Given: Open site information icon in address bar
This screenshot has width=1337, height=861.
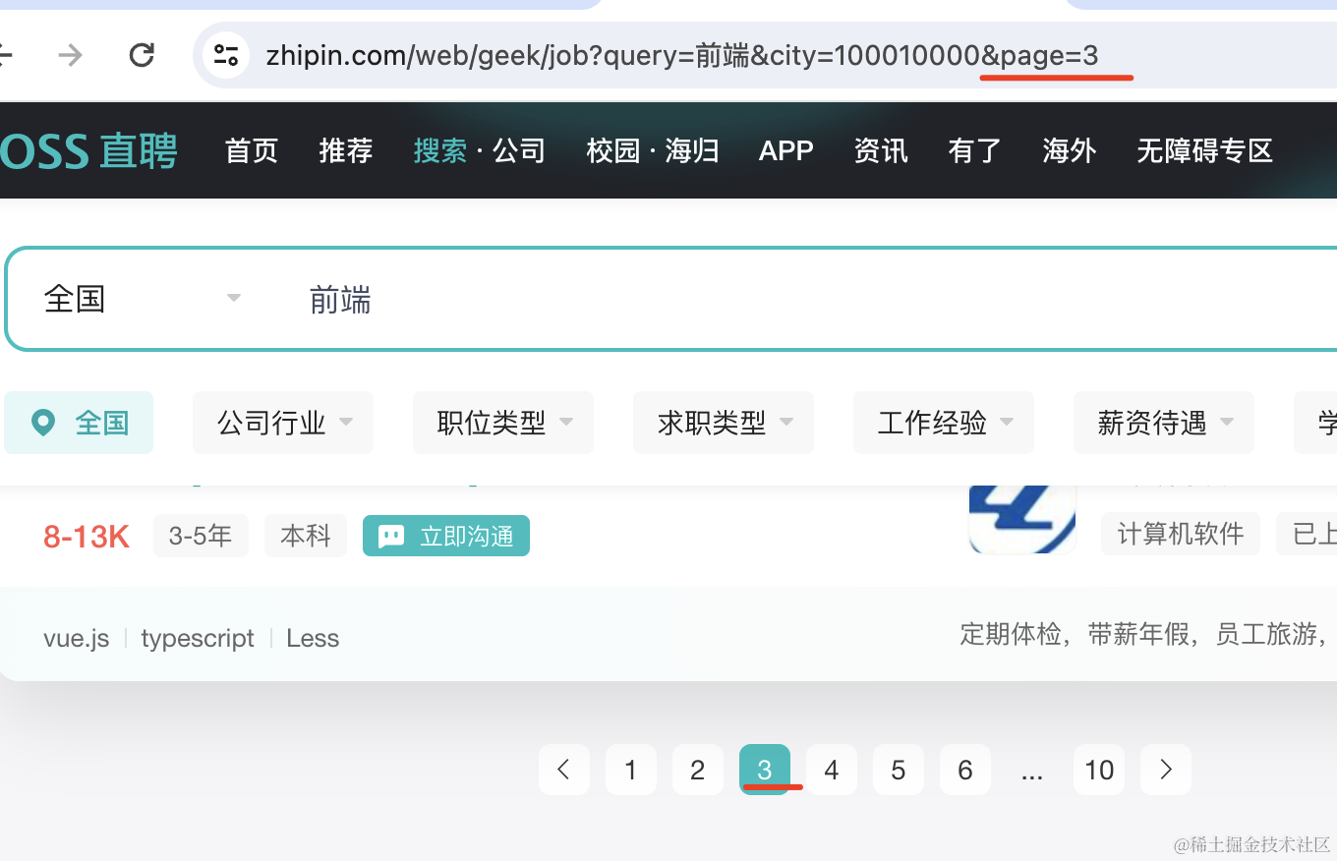Looking at the screenshot, I should coord(226,55).
